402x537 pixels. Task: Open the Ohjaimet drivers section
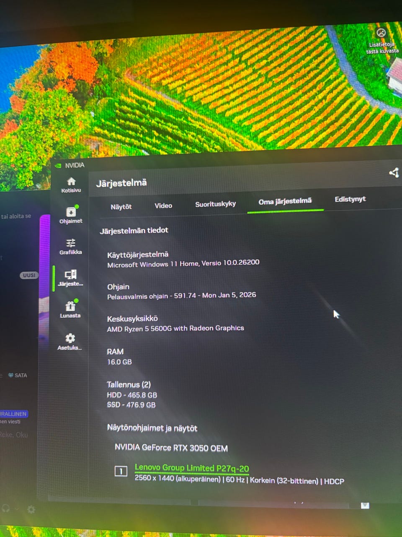pyautogui.click(x=71, y=215)
